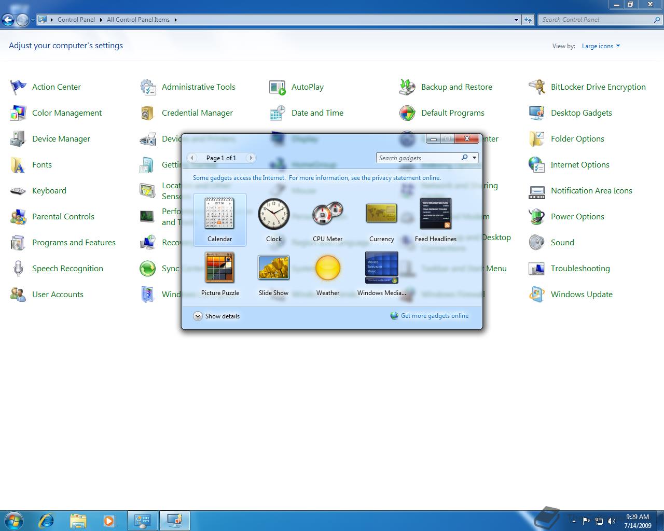Open Desktop Gadgets in Control Panel
664x531 pixels.
(570, 113)
